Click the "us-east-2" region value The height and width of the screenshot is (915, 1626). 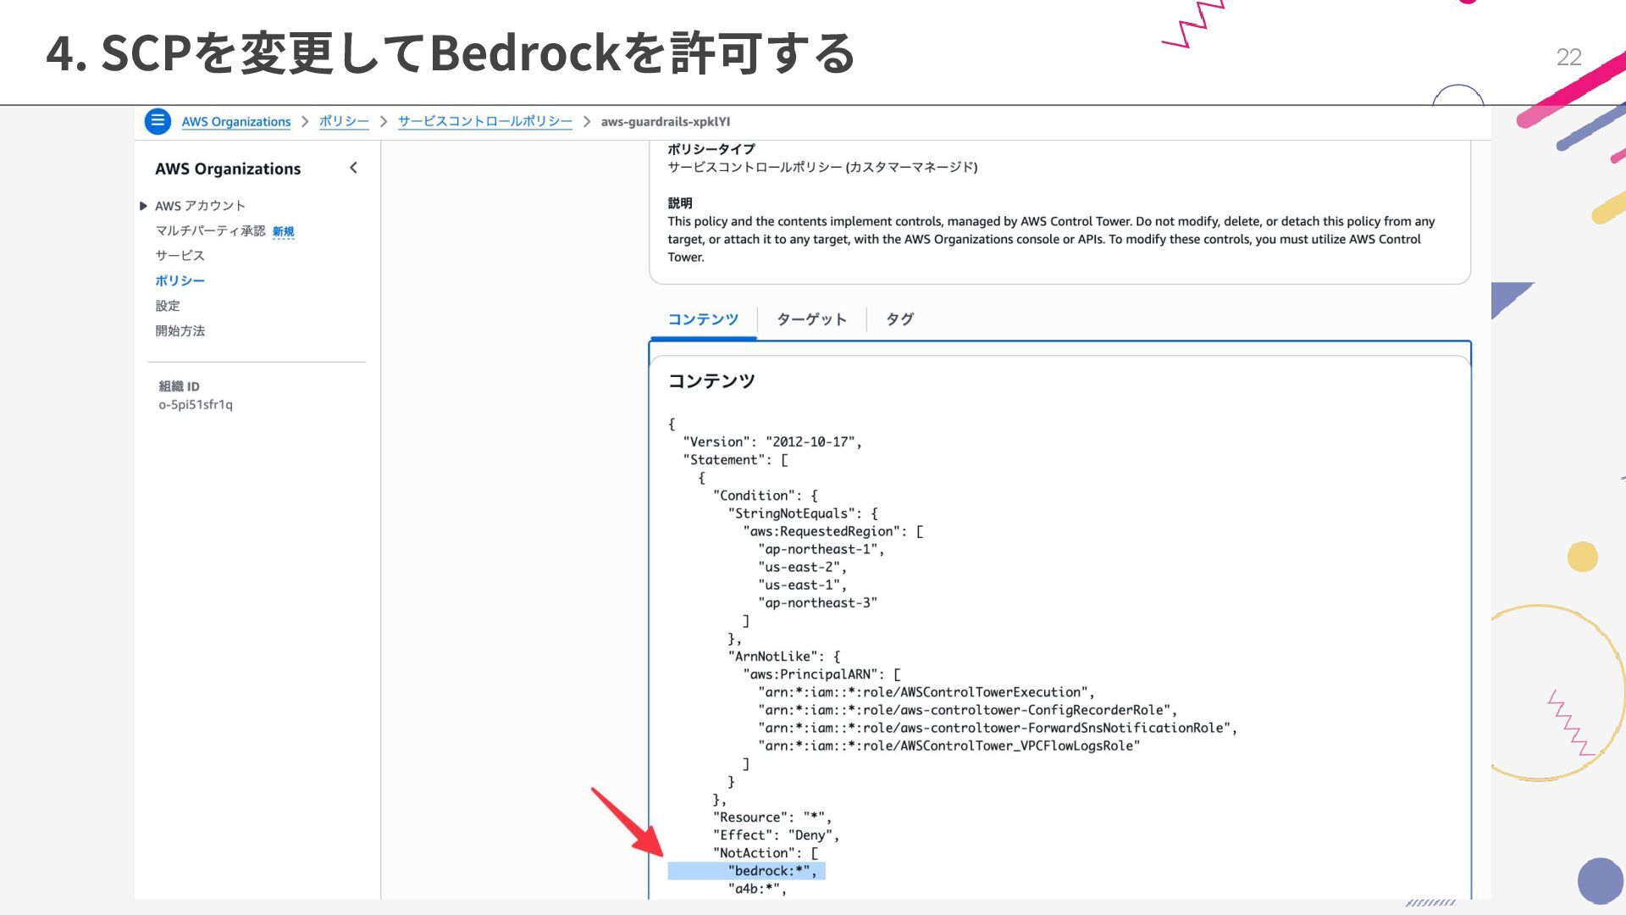pyautogui.click(x=802, y=567)
